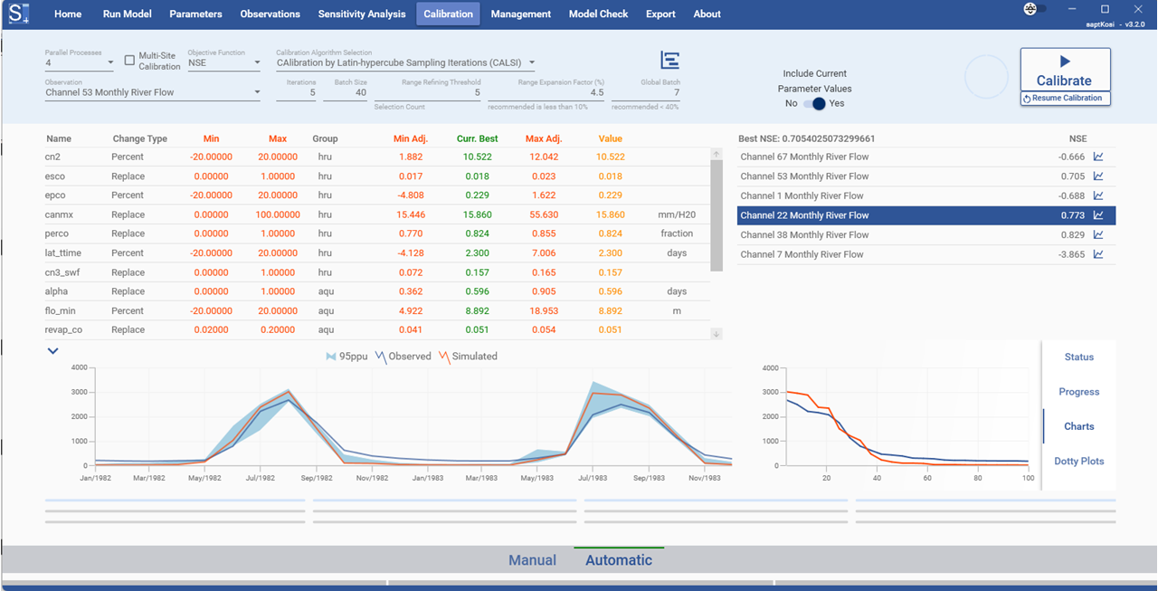
Task: Collapse the chart panel using the chevron
Action: (52, 350)
